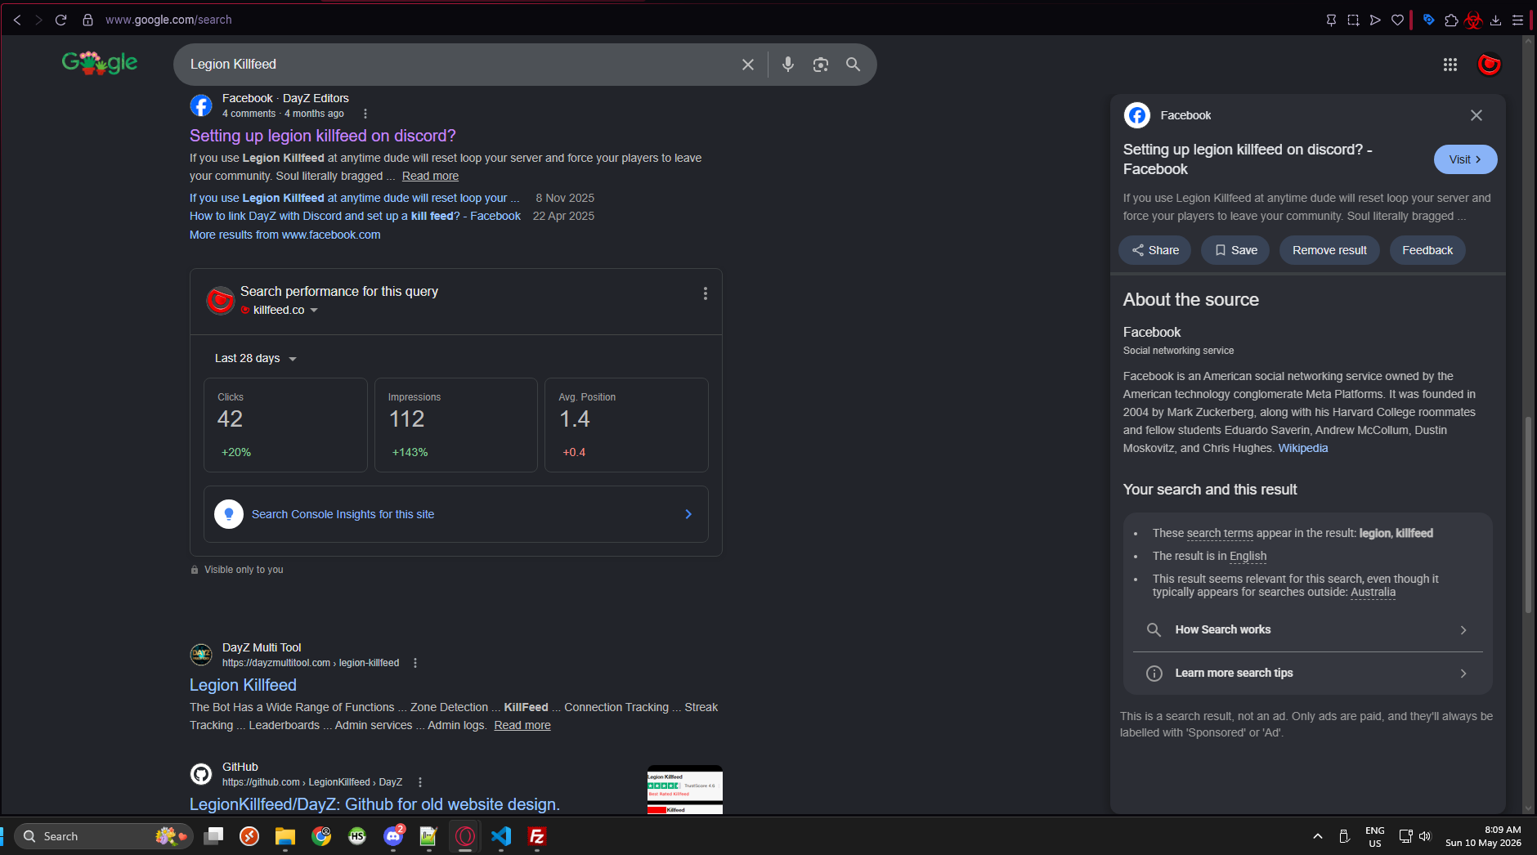
Task: Open Task View from the taskbar
Action: 213,836
